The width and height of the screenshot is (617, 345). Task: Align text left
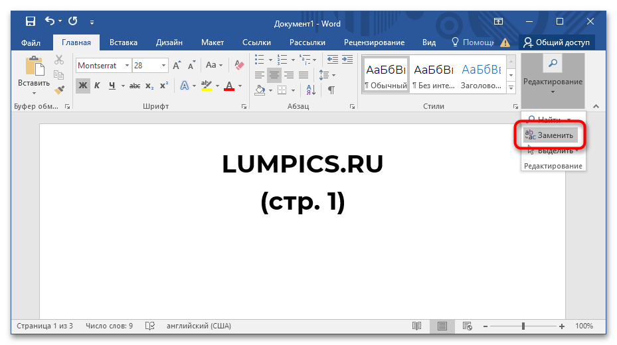[x=259, y=75]
